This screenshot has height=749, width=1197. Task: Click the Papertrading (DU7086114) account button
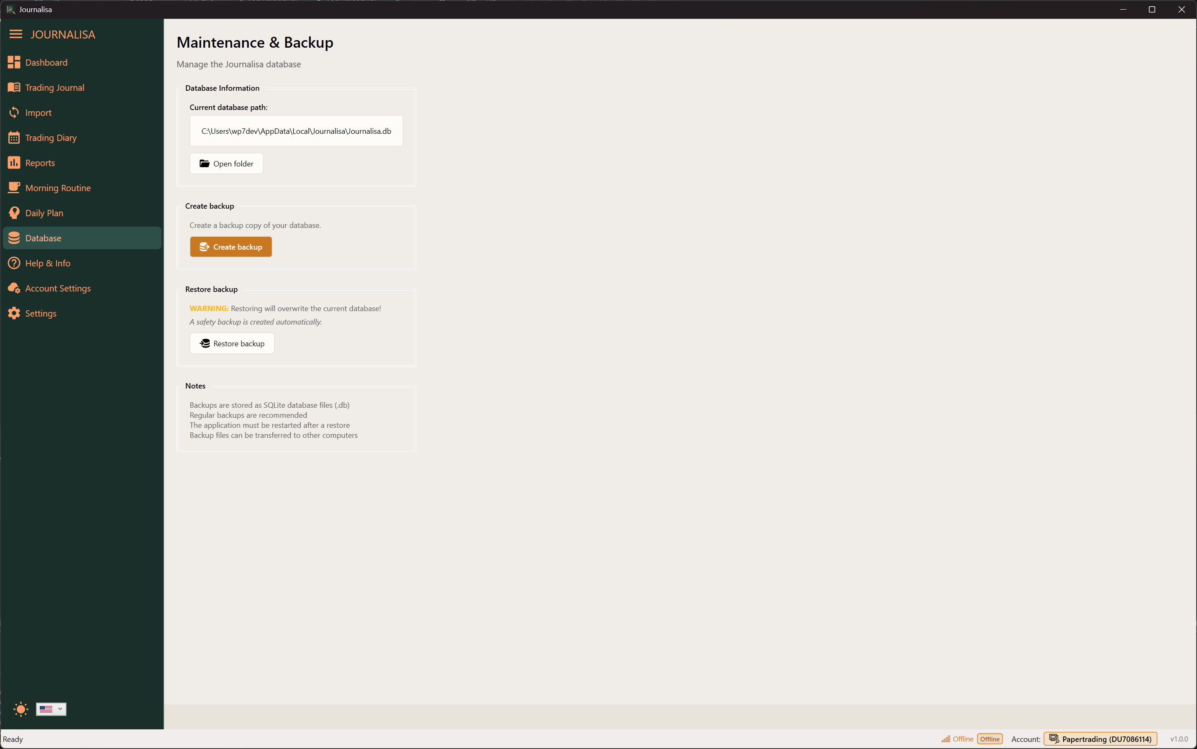point(1100,739)
